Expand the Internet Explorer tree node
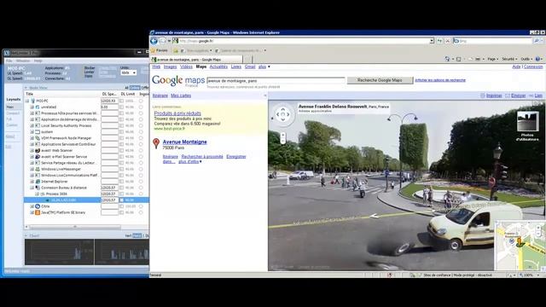The height and width of the screenshot is (307, 546). click(32, 182)
